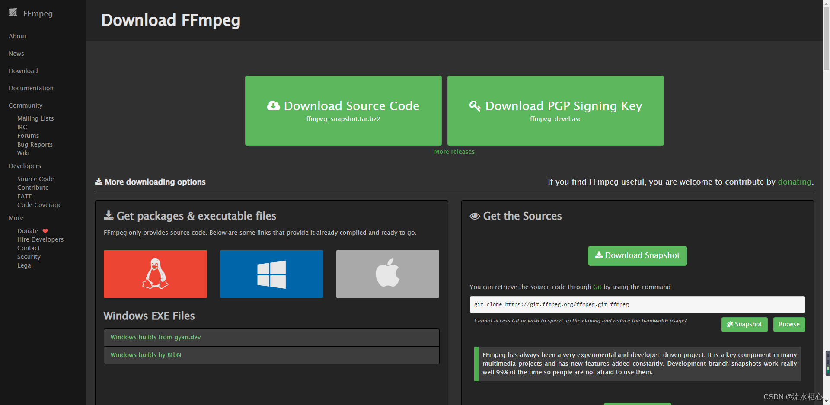The height and width of the screenshot is (405, 830).
Task: Select the Apple logo package icon
Action: [x=387, y=274]
